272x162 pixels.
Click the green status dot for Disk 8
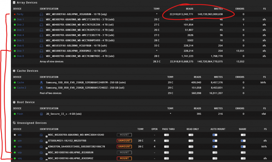click(x=15, y=56)
